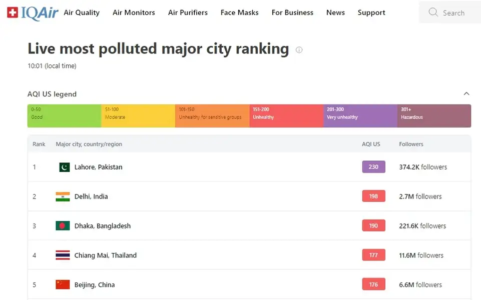Open the Air Quality menu
The image size is (481, 300).
click(82, 12)
